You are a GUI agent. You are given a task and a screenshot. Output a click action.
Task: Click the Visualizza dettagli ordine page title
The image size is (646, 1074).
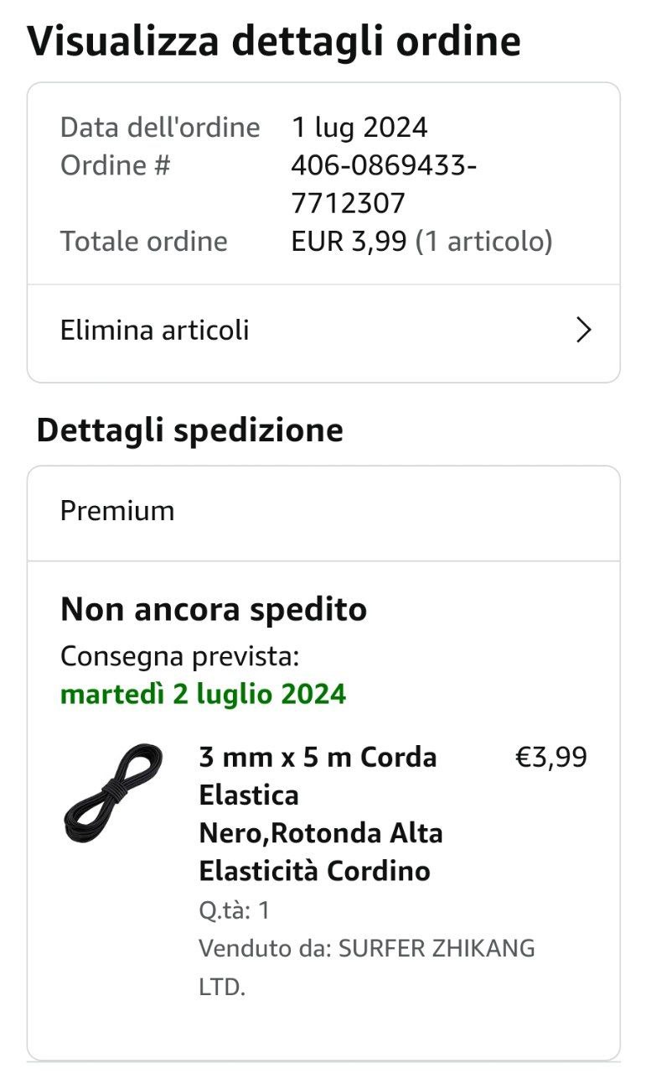pyautogui.click(x=274, y=41)
